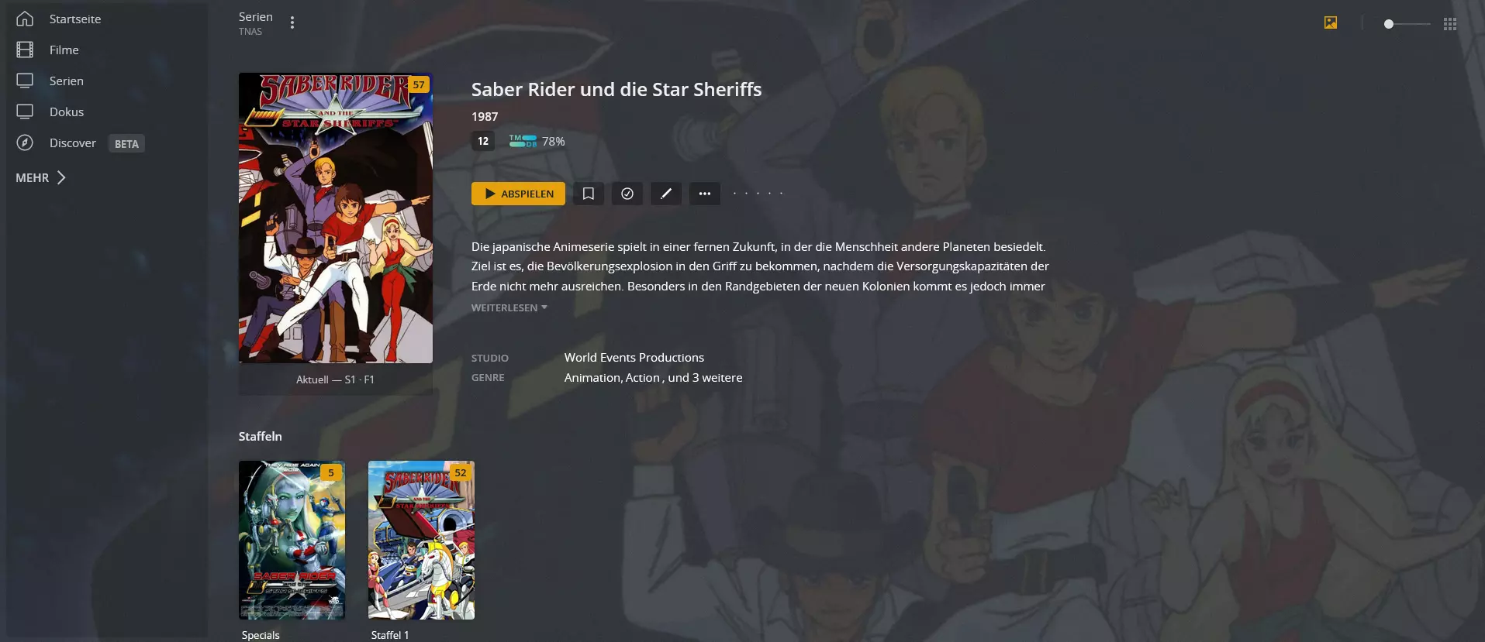Image resolution: width=1485 pixels, height=642 pixels.
Task: Adjust the poster size slider
Action: coord(1407,24)
